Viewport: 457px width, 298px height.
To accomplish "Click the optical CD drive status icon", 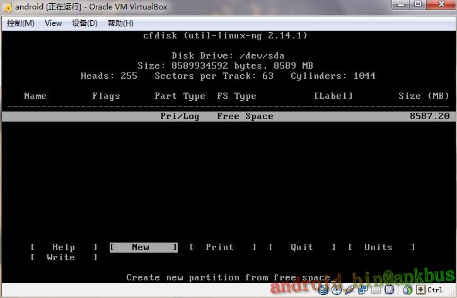I will point(337,290).
